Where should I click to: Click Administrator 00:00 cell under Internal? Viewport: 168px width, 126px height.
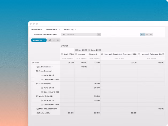(x=81, y=67)
